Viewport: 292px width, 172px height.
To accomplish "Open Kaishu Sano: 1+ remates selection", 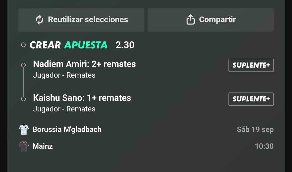I will click(82, 98).
